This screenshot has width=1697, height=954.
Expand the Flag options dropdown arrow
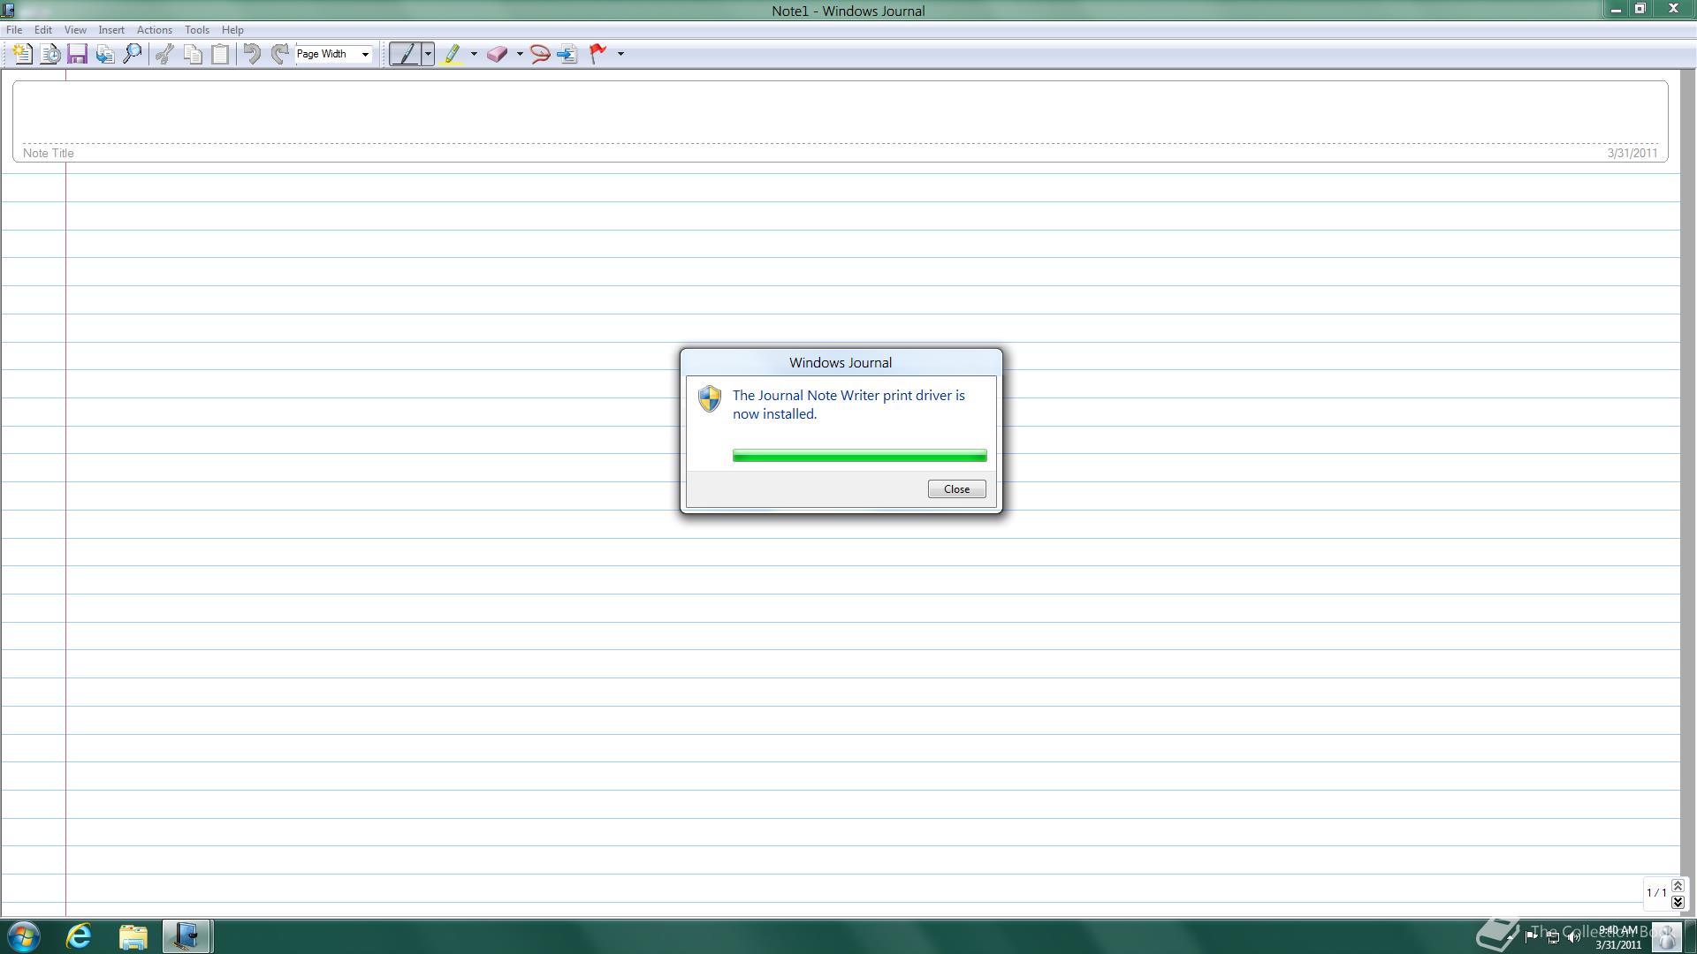coord(620,54)
